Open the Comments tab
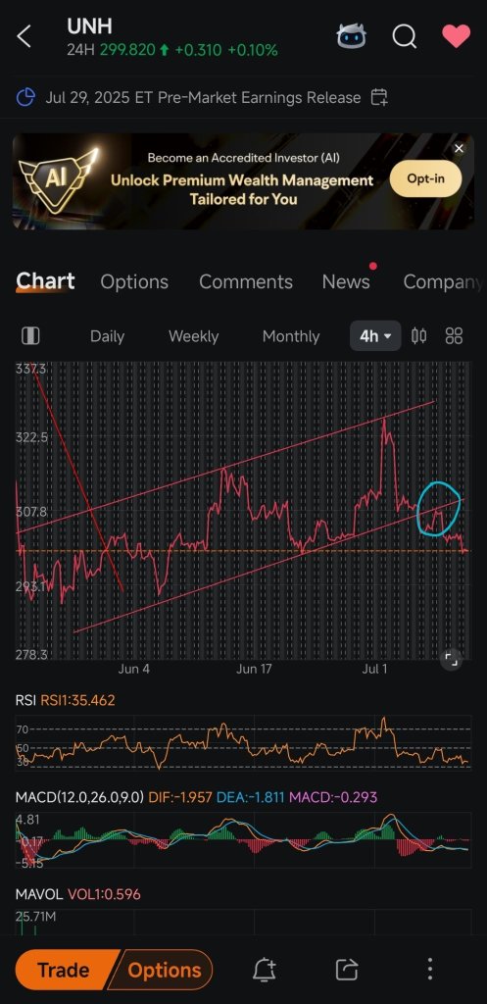The image size is (487, 1004). point(246,281)
